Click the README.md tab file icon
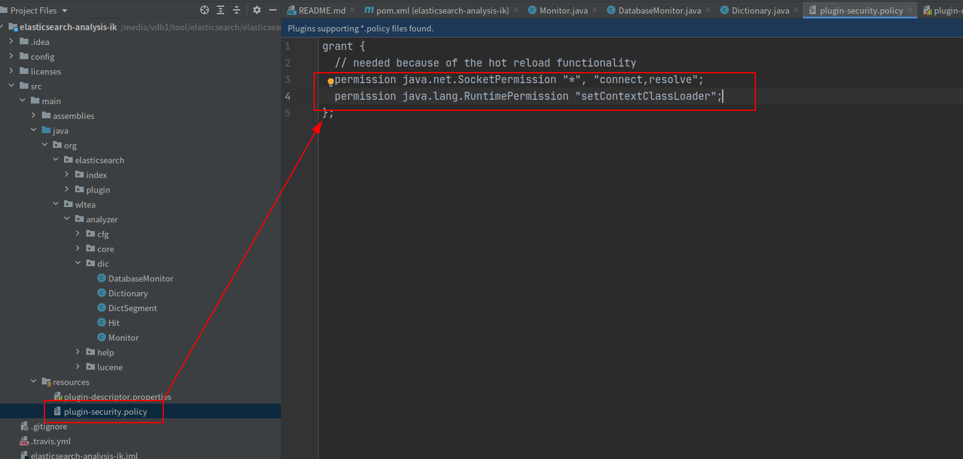This screenshot has height=459, width=963. pos(292,10)
